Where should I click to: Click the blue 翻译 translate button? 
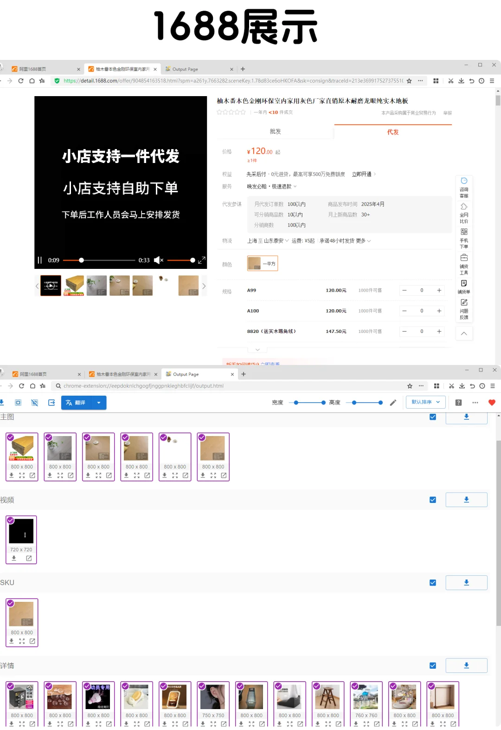click(x=77, y=403)
